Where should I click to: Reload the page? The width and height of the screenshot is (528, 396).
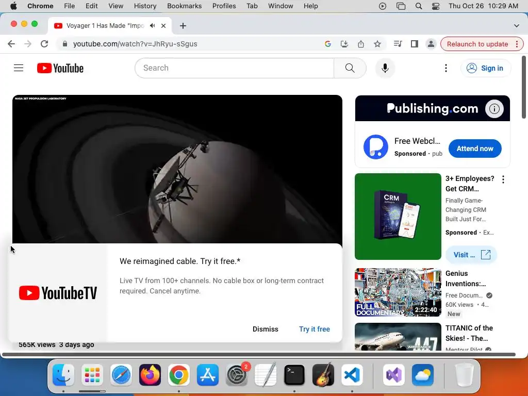[44, 44]
